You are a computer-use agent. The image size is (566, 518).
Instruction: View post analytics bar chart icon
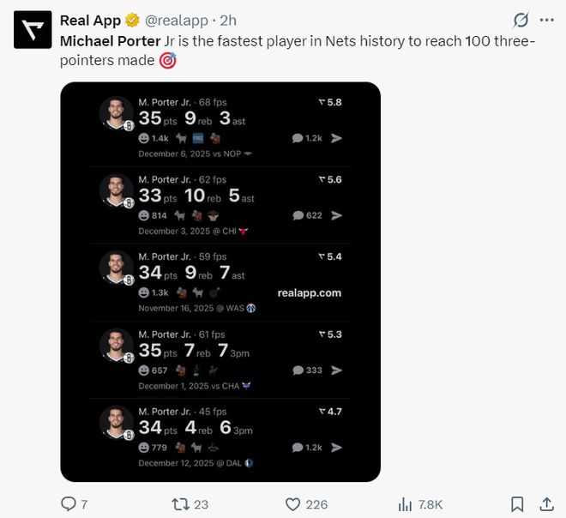coord(406,503)
